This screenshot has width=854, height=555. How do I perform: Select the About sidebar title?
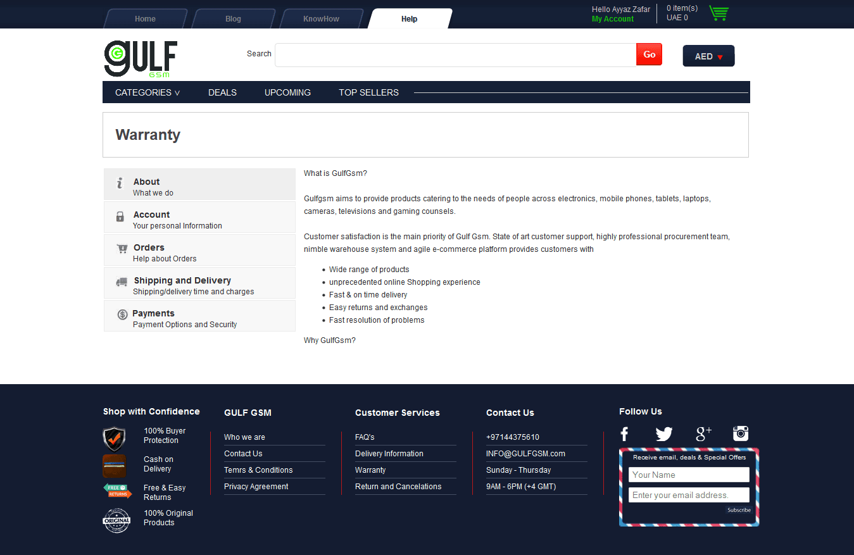tap(146, 182)
